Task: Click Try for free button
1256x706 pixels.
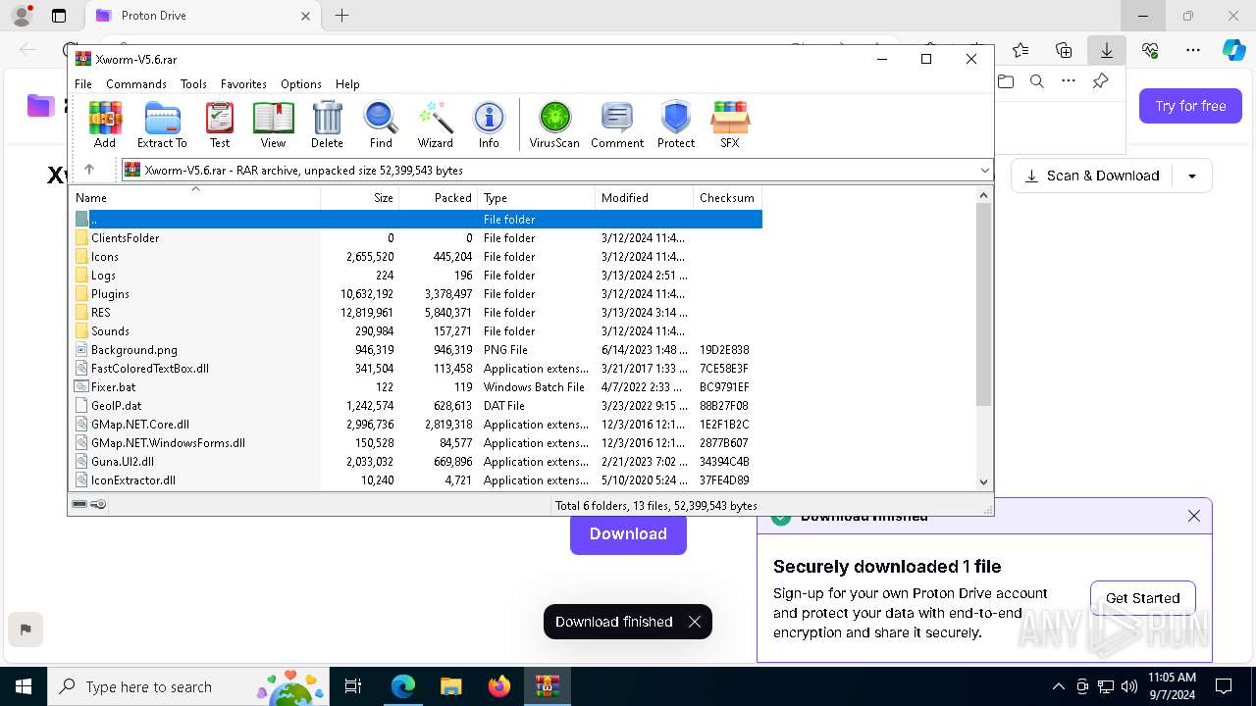Action: point(1190,106)
